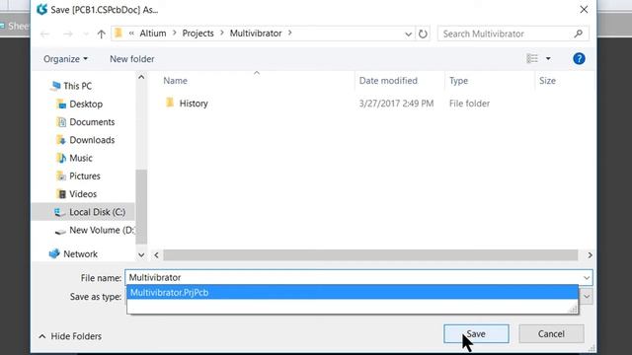Open the Organize menu
The image size is (632, 355).
click(66, 59)
